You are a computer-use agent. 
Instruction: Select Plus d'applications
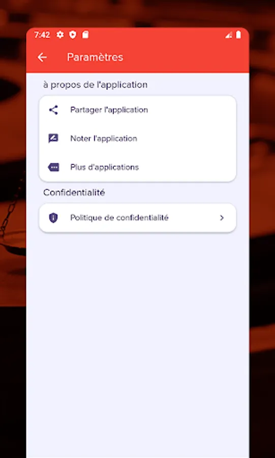(137, 167)
